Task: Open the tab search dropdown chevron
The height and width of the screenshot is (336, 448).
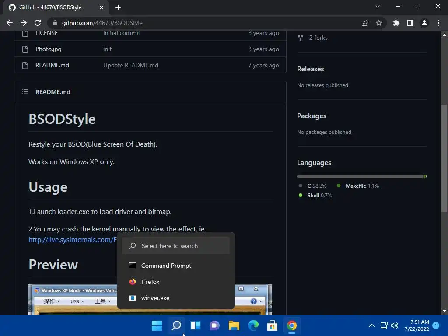Action: click(378, 6)
